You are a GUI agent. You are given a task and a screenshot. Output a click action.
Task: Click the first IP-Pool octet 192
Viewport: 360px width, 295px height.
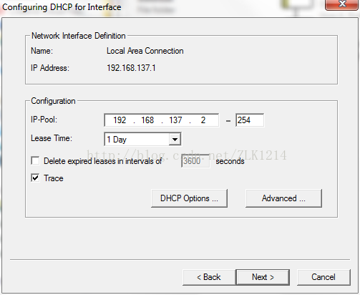(x=120, y=120)
